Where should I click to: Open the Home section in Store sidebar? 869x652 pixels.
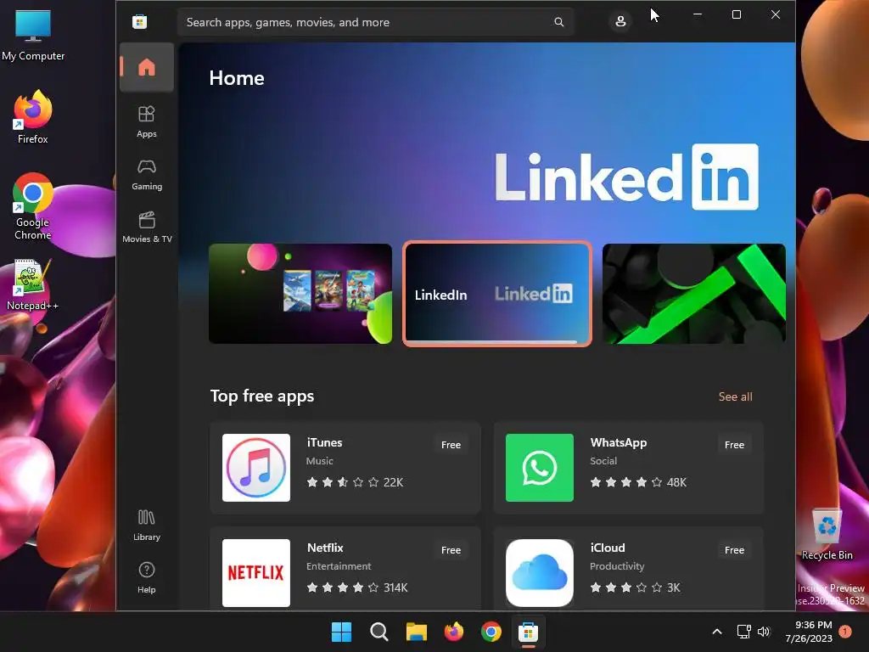[146, 67]
